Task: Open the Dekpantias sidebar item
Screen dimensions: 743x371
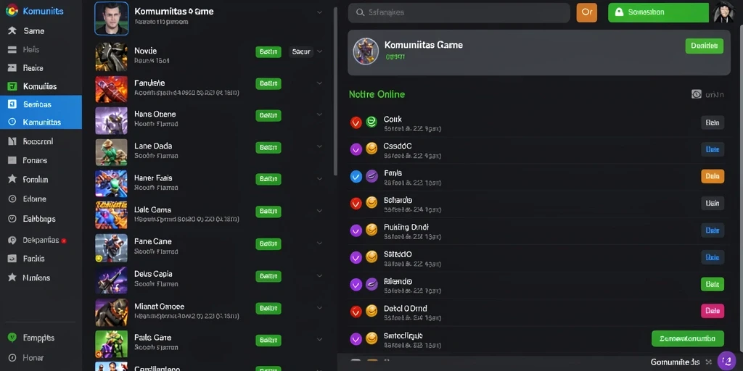Action: pyautogui.click(x=41, y=240)
